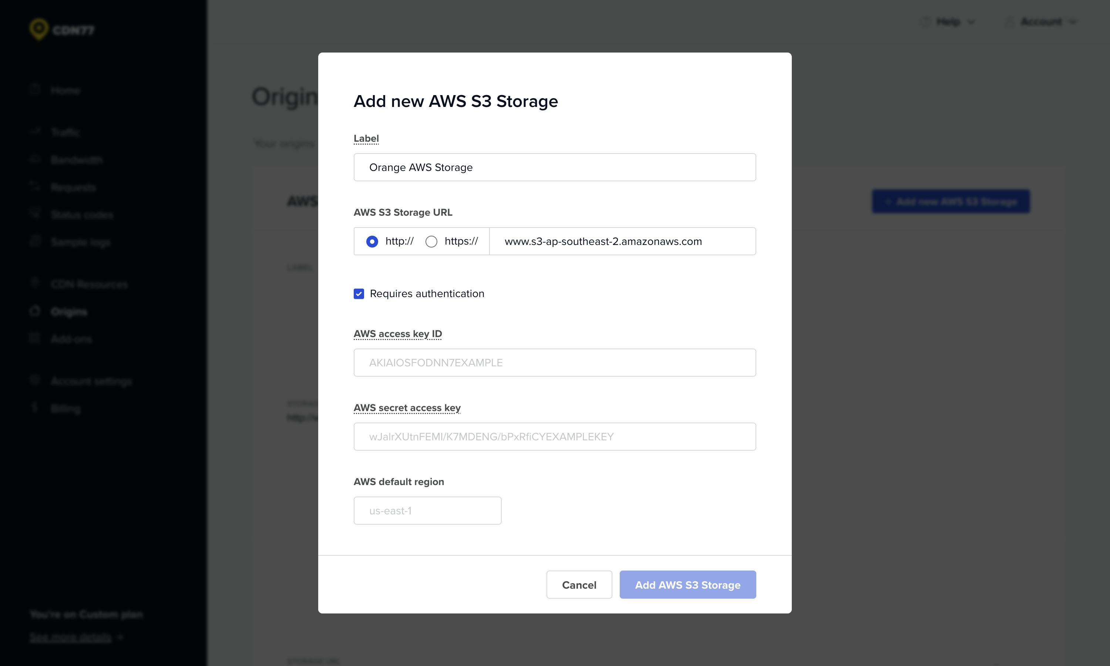This screenshot has height=666, width=1110.
Task: Open the Add-ons menu item
Action: coord(71,339)
